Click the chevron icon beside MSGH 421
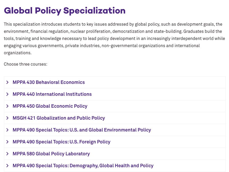The height and width of the screenshot is (172, 229). click(7, 118)
